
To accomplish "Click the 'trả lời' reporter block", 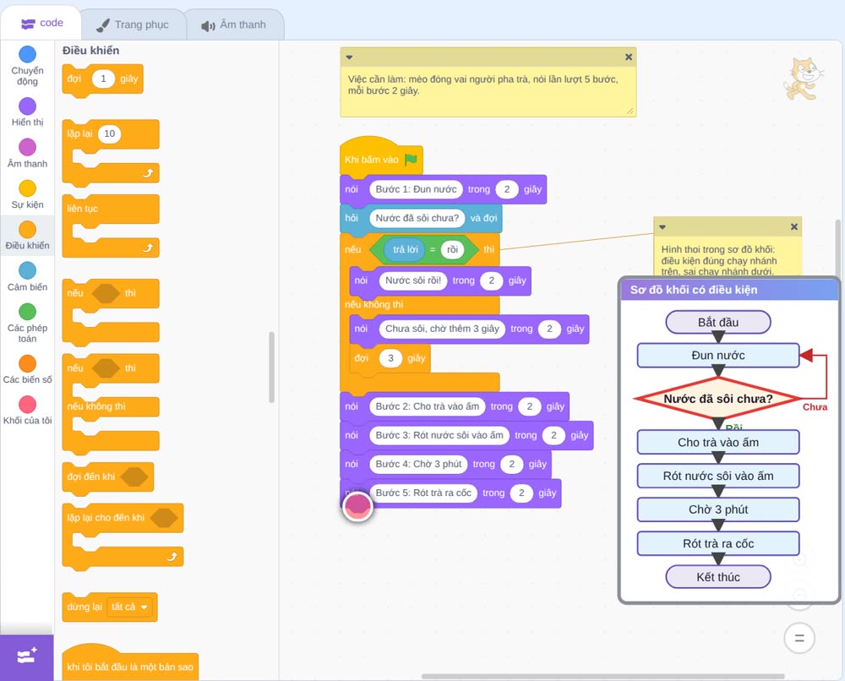I will [x=406, y=249].
